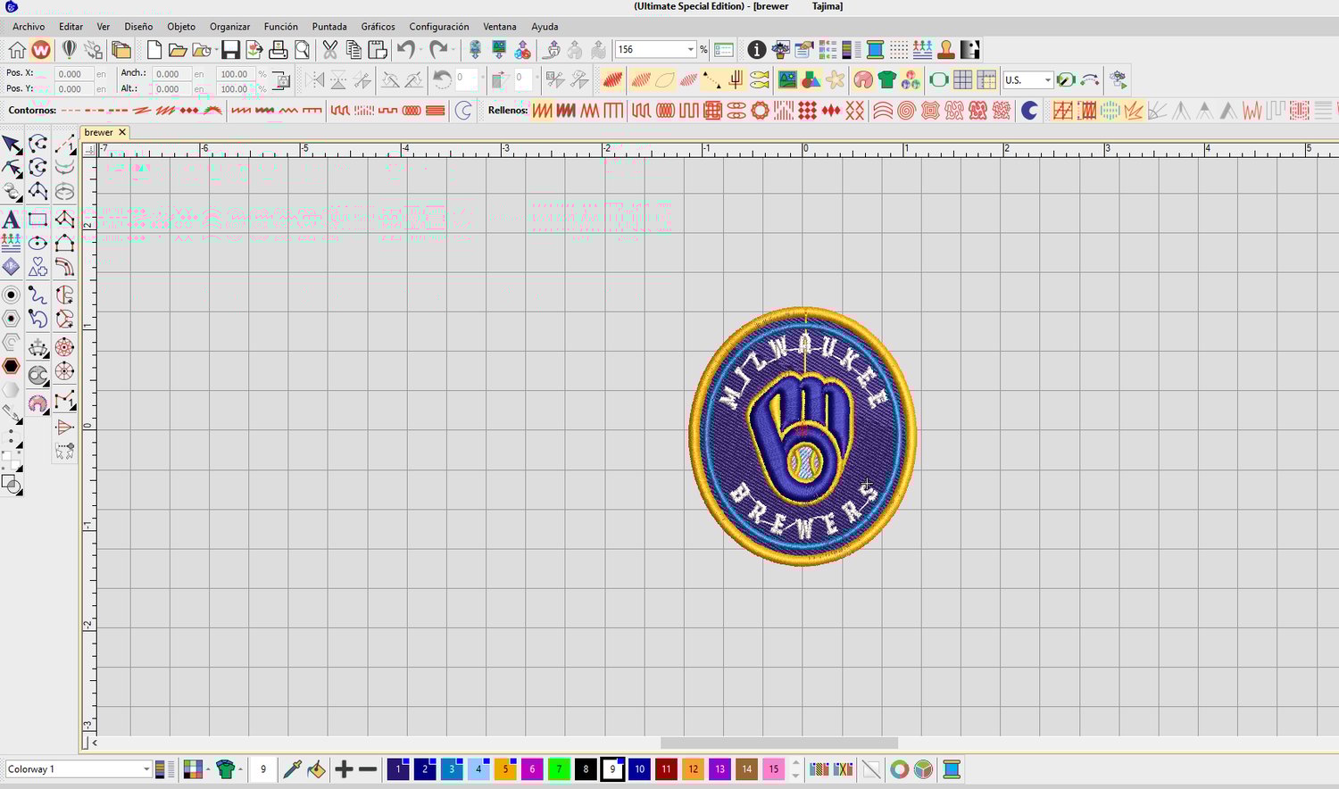Screen dimensions: 1339x789
Task: Expand the Colorway 1 dropdown
Action: coord(146,769)
